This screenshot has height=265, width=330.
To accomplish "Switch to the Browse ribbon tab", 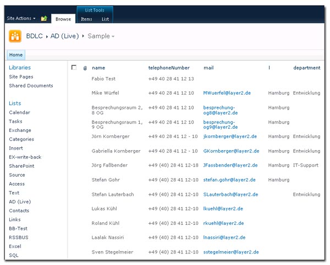I will (x=63, y=19).
